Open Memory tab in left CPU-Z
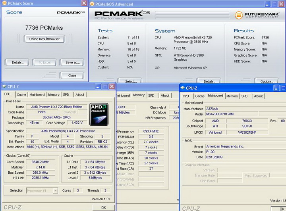Screen dimensions: 286x211 pos(54,95)
